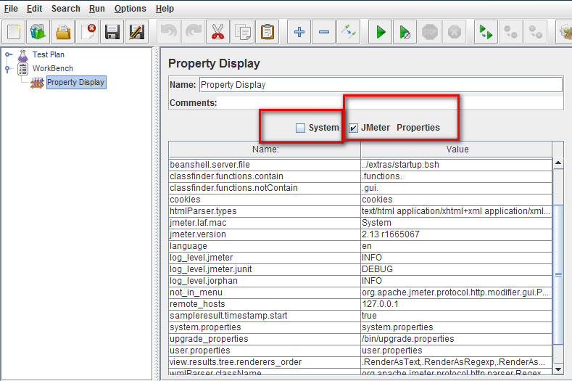
Task: Click the New test plan icon
Action: 14,32
